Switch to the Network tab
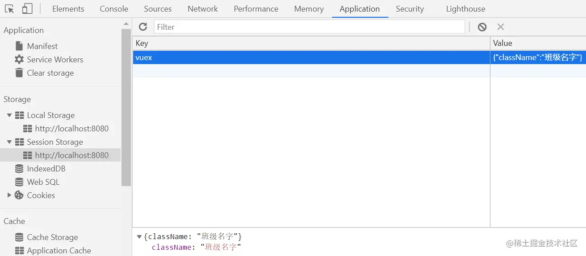The image size is (586, 256). click(x=203, y=9)
